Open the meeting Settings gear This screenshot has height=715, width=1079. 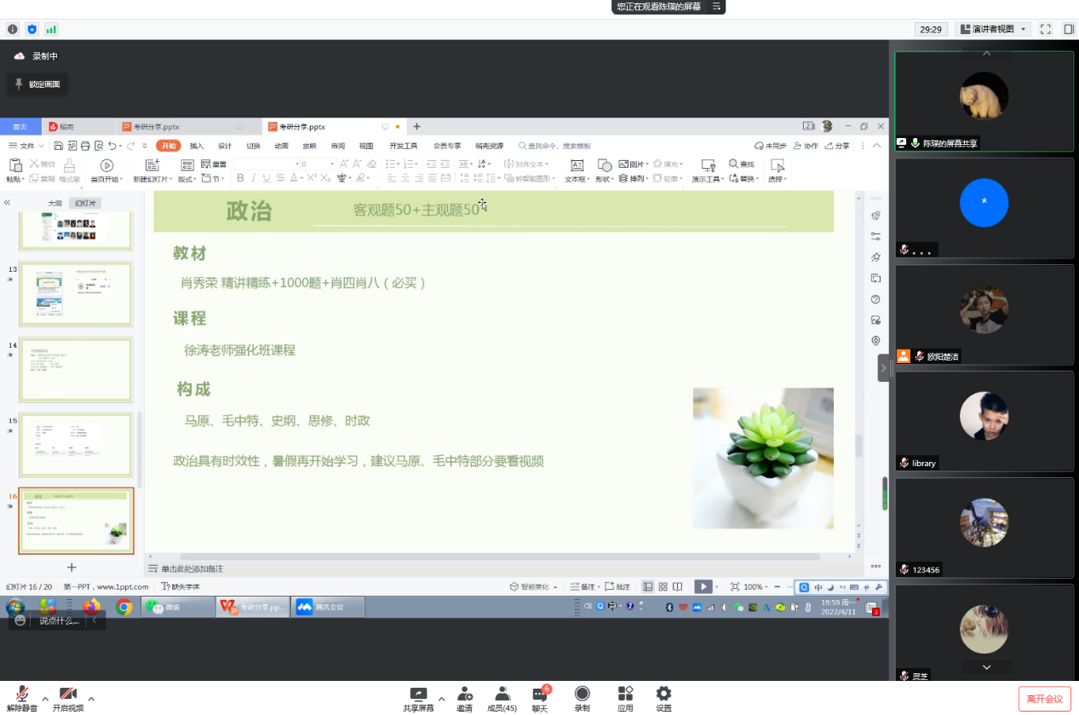(663, 695)
